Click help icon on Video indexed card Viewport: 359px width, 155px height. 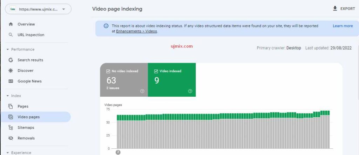click(190, 91)
